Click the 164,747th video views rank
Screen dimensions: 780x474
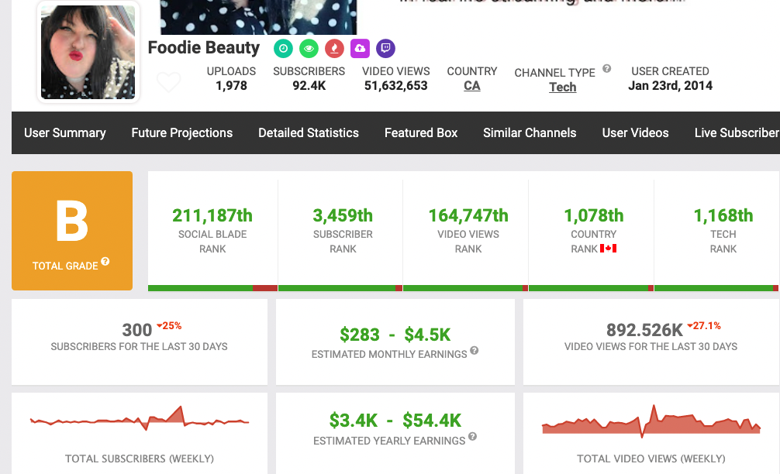click(468, 215)
